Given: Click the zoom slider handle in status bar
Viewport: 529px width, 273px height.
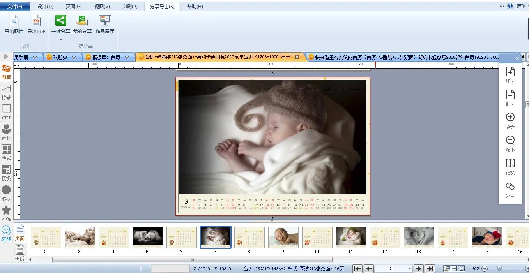Looking at the screenshot, I should 499,268.
